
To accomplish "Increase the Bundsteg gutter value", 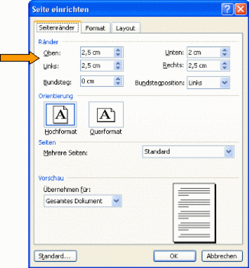I will [x=118, y=79].
